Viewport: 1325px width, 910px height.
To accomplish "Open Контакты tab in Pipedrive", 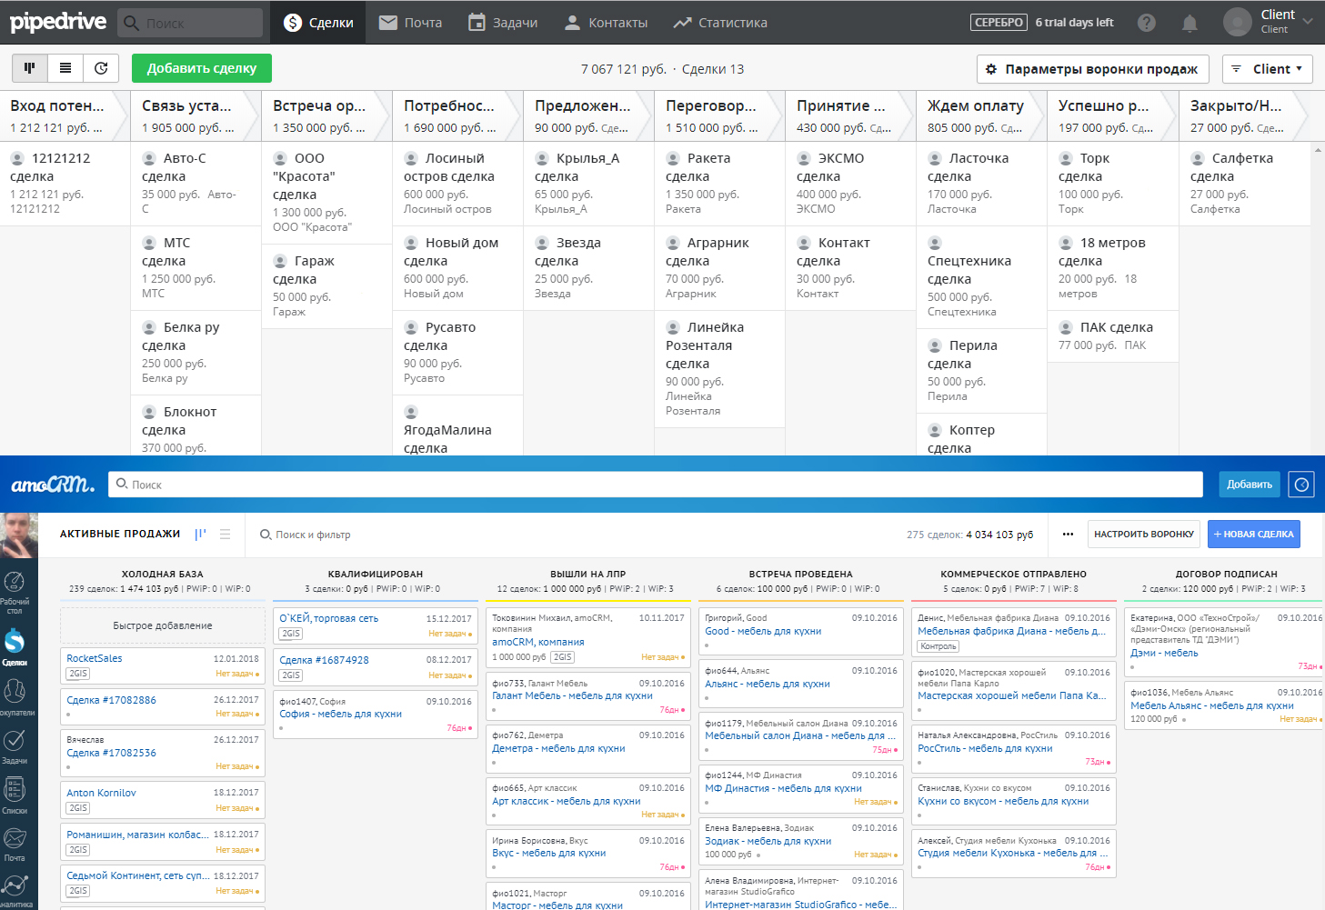I will click(x=606, y=23).
